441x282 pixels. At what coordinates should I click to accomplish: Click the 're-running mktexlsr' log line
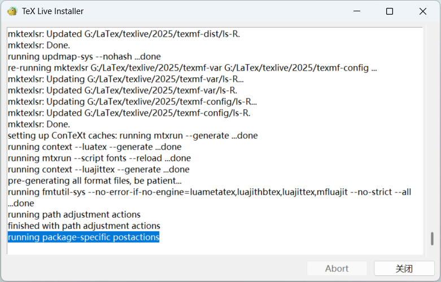click(193, 68)
